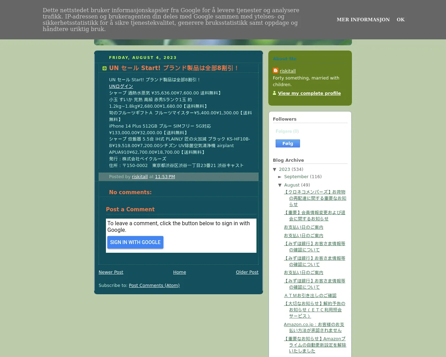Image resolution: width=446 pixels, height=357 pixels.
Task: Go to the Older Post
Action: [x=247, y=272]
